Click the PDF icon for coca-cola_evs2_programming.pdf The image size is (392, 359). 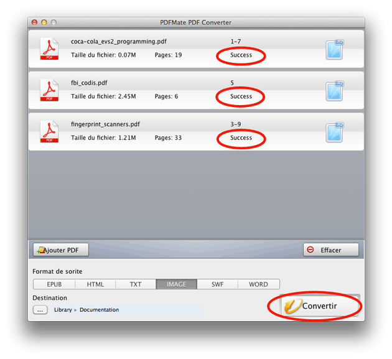pyautogui.click(x=49, y=49)
